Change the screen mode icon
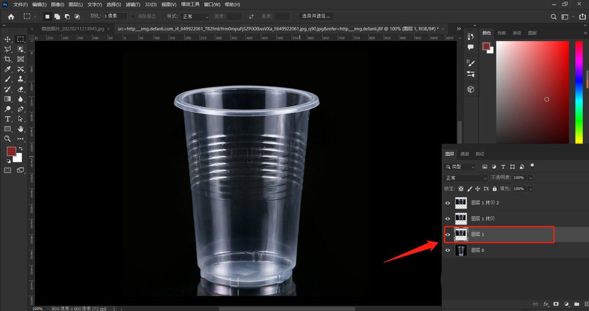 (21, 170)
